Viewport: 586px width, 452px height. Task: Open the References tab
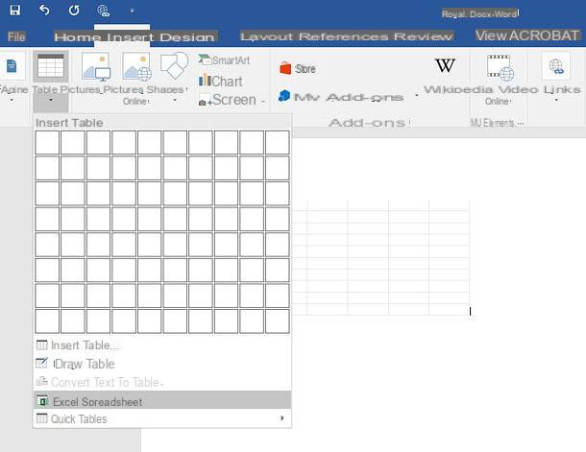[x=344, y=36]
